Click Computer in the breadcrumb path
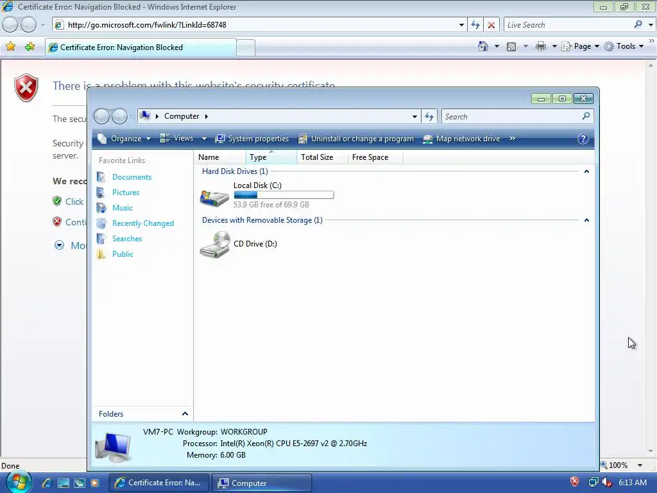This screenshot has height=493, width=657. 182,116
